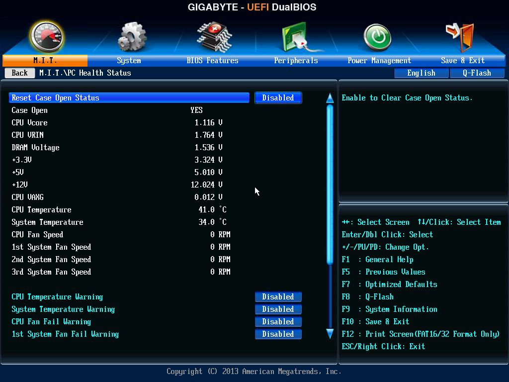
Task: Click the Back button
Action: [x=20, y=73]
